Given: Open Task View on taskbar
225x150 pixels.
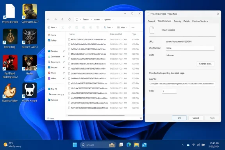Looking at the screenshot, I should pyautogui.click(x=121, y=145).
